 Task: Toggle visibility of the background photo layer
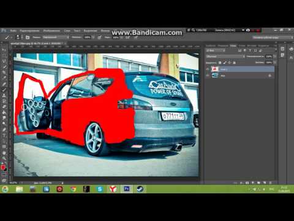208,76
